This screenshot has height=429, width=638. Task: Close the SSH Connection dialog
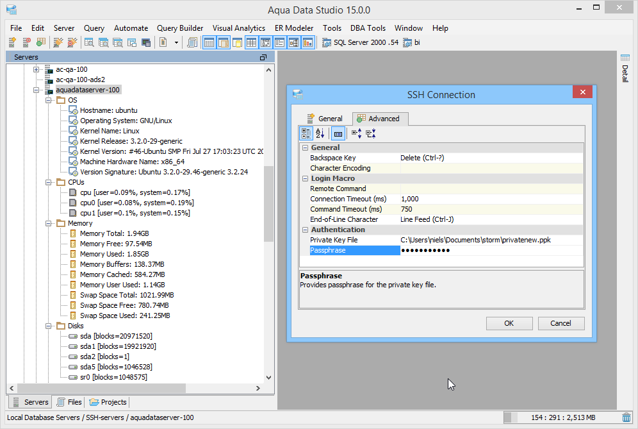[582, 92]
